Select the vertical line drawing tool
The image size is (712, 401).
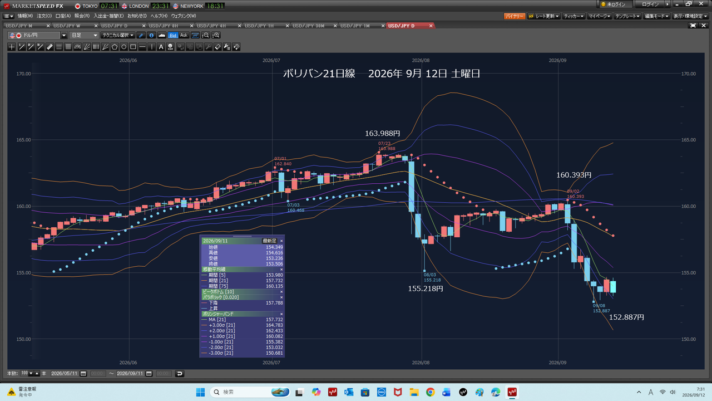point(152,47)
